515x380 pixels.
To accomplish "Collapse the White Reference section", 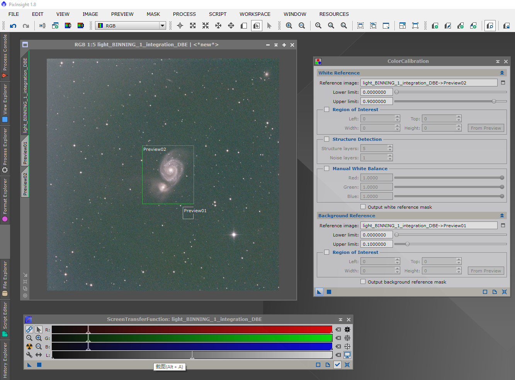I will (x=502, y=73).
